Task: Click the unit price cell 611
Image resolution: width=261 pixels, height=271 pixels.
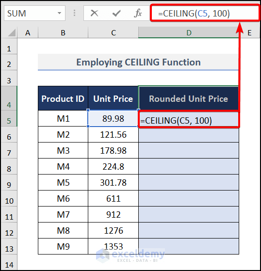Action: click(114, 198)
